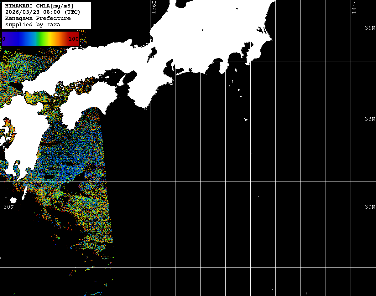
Task: Click the 36N latitude label
Action: (370, 28)
